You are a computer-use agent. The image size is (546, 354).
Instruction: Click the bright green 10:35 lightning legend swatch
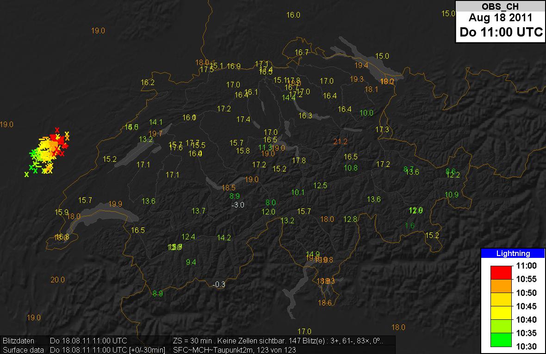pos(501,340)
